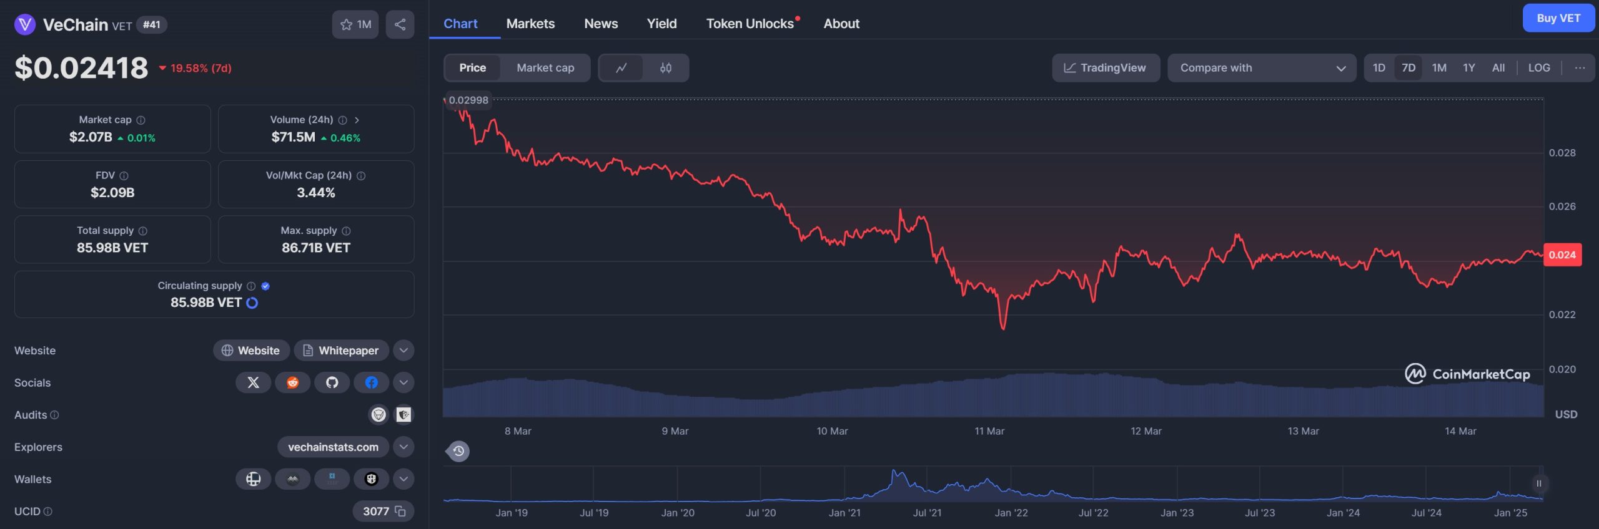Show Audits info icon
Image resolution: width=1599 pixels, height=529 pixels.
[x=54, y=415]
